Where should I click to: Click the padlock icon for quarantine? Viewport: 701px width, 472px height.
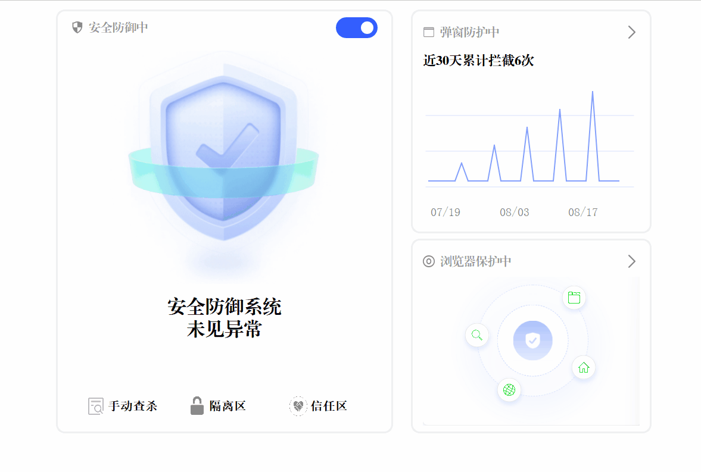point(197,405)
